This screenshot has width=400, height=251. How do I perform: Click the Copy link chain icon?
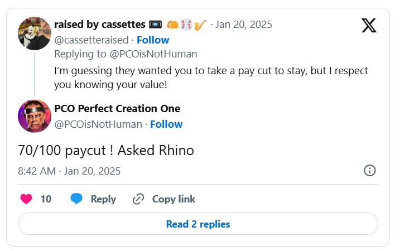click(138, 199)
